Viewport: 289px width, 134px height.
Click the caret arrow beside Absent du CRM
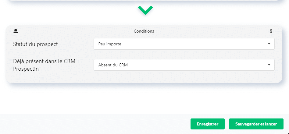pos(269,65)
